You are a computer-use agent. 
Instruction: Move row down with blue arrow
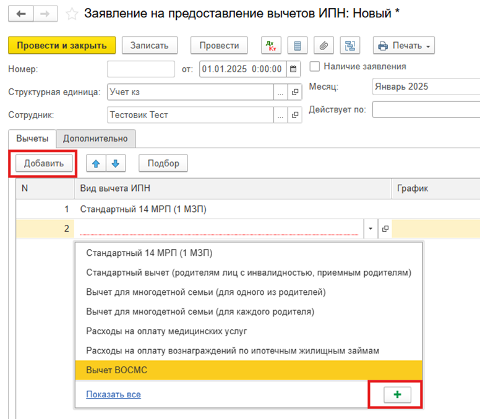[x=116, y=163]
